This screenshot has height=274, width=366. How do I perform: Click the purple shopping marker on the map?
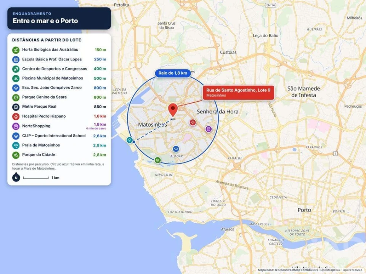coord(209,129)
